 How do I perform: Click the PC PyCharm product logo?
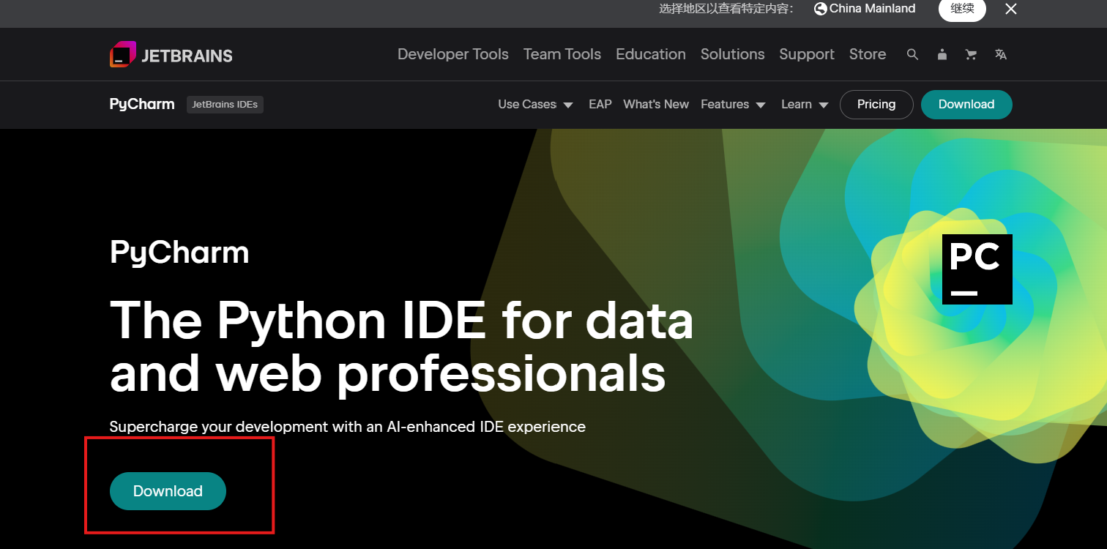977,269
